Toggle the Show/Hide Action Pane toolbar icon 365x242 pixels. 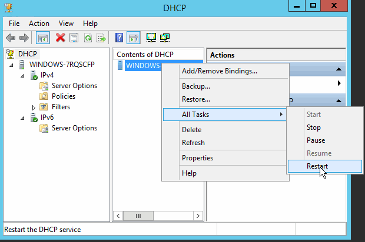click(x=133, y=38)
